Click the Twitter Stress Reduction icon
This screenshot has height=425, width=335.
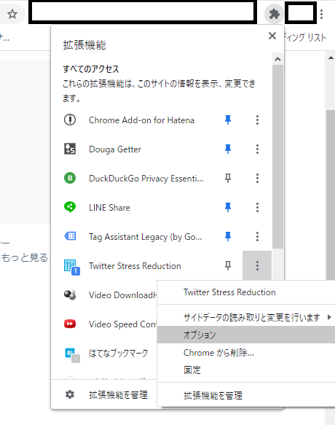71,267
